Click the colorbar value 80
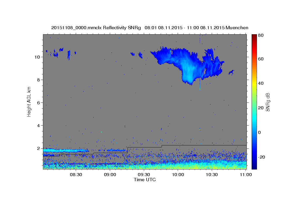This screenshot has width=305, height=203. 261,36
